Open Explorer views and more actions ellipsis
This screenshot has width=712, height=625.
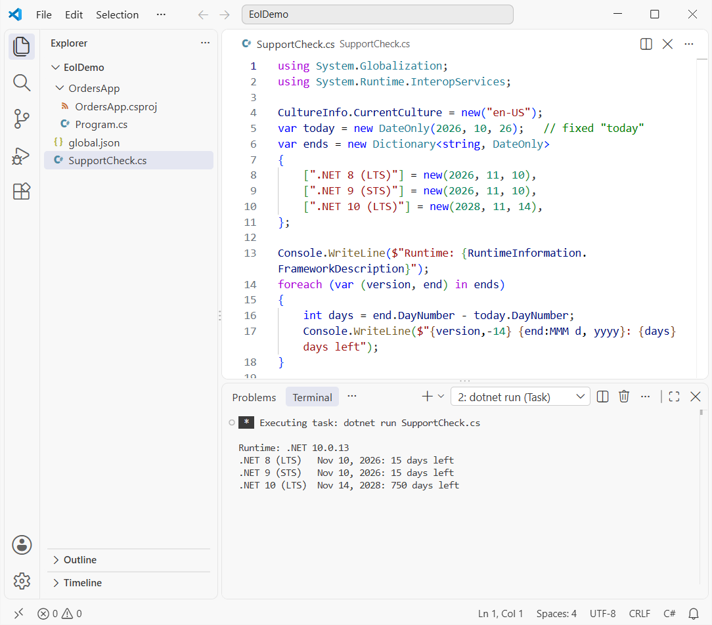205,43
